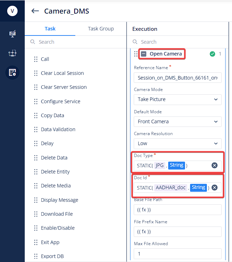Click the back arrow beside Camera_DMS
The width and height of the screenshot is (232, 262).
(35, 11)
